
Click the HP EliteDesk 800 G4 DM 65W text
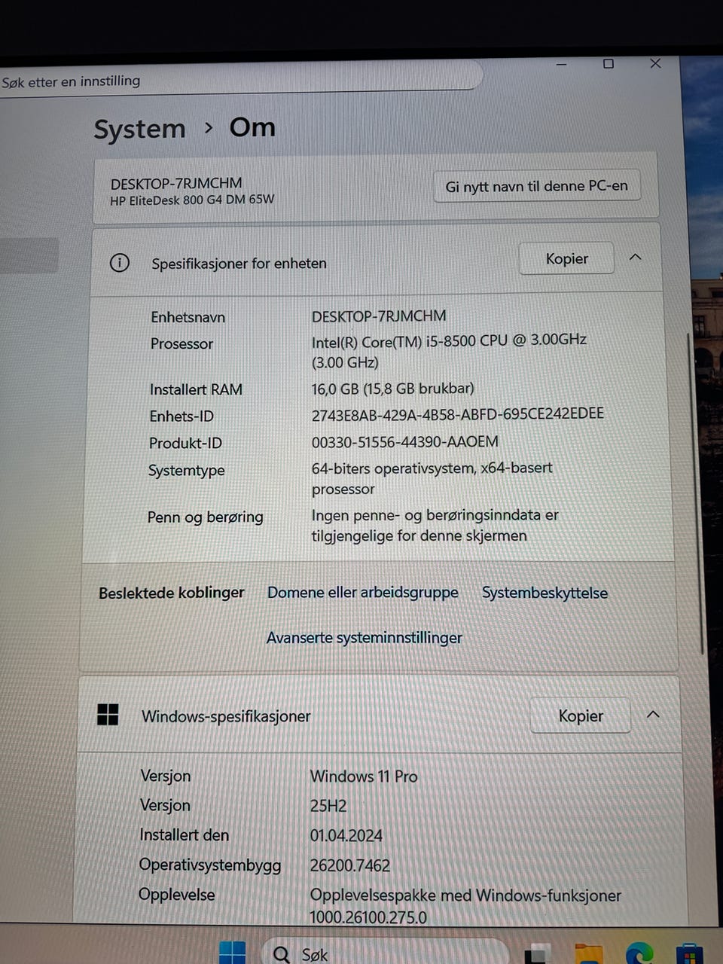[x=192, y=200]
